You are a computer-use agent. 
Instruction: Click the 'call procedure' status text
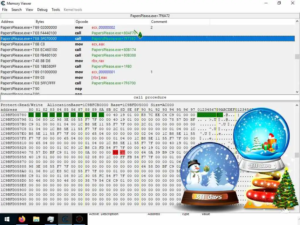[x=150, y=97]
